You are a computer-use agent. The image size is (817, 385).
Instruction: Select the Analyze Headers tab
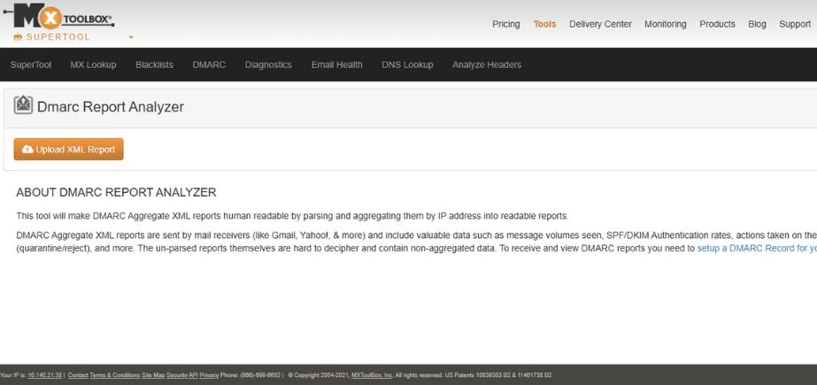click(487, 65)
